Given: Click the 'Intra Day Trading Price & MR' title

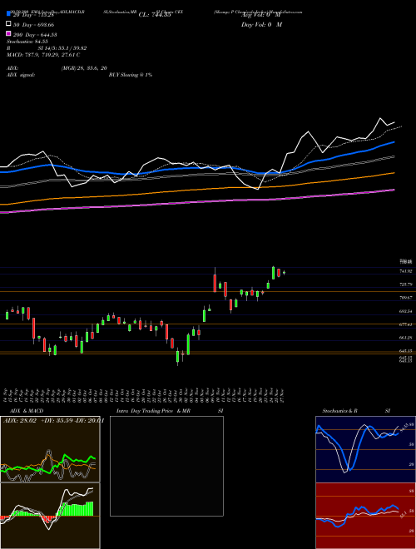Looking at the screenshot, I should point(153,411).
